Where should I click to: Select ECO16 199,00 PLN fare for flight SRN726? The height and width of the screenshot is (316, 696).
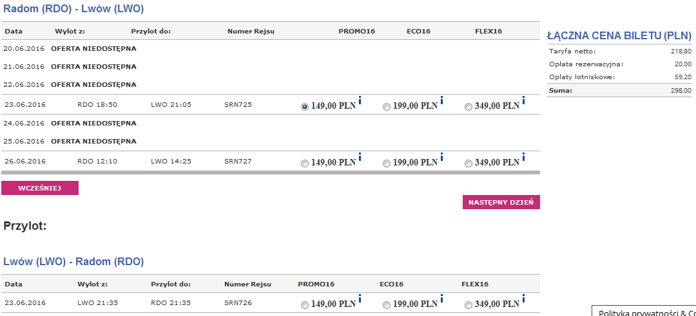[x=386, y=305]
